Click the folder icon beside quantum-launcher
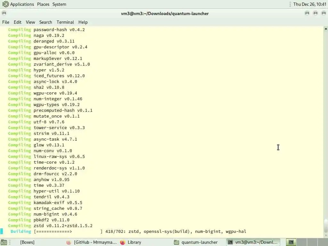 176,242
